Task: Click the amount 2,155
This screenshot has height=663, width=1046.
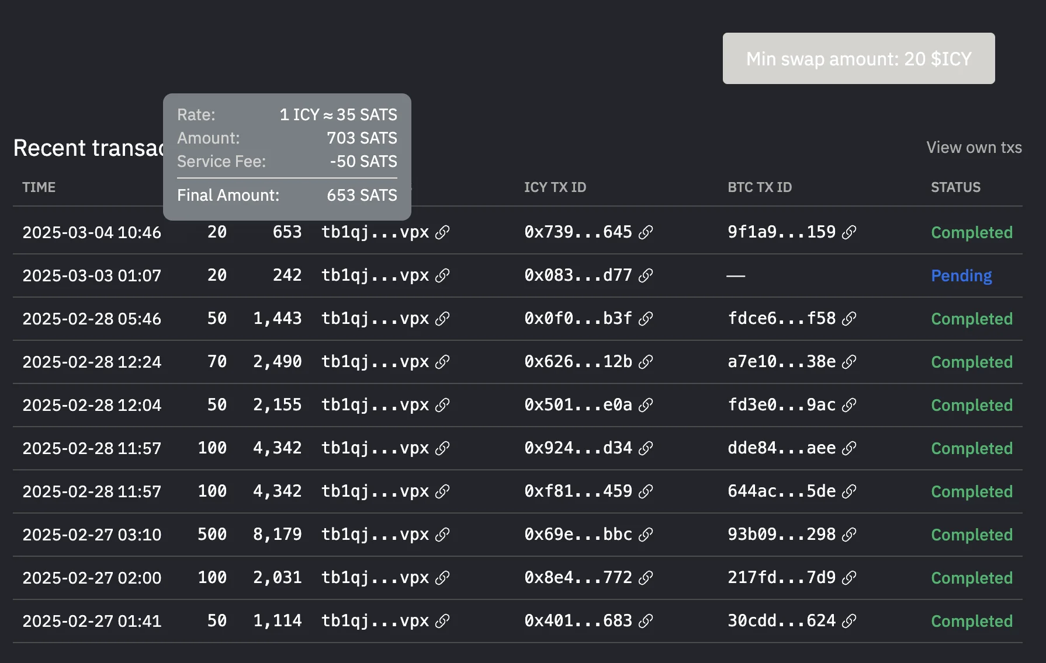Action: click(x=277, y=404)
